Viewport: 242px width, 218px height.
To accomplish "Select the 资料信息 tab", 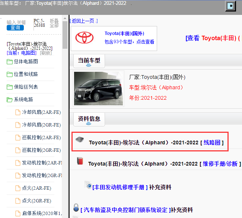I will pyautogui.click(x=89, y=119).
